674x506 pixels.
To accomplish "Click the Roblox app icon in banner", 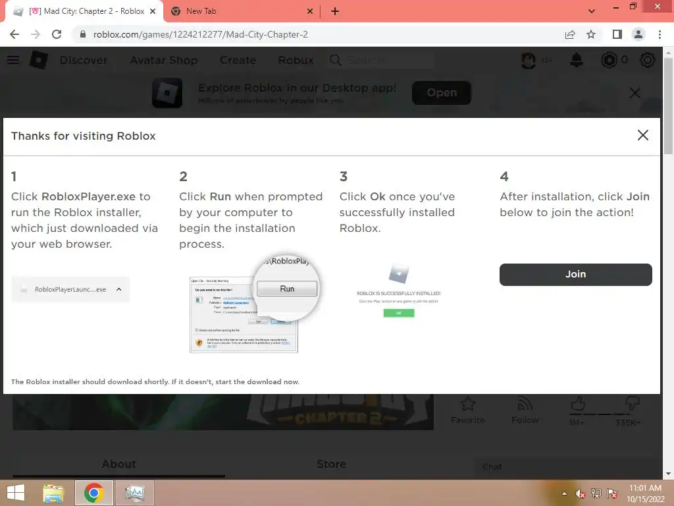I will [x=167, y=92].
